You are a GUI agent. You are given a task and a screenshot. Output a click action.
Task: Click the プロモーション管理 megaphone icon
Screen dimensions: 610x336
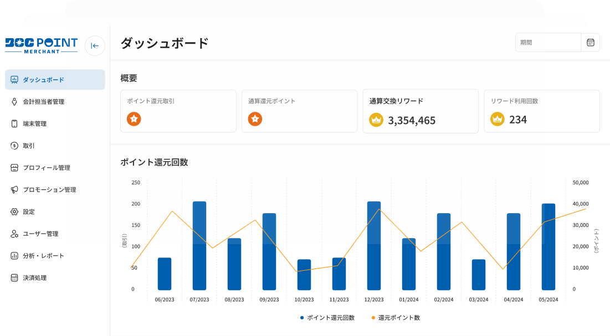(14, 190)
